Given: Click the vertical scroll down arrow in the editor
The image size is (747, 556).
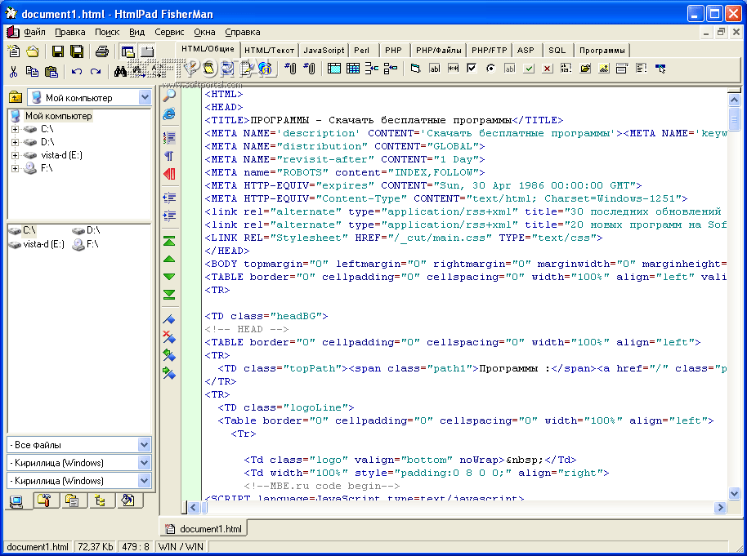Looking at the screenshot, I should (x=734, y=494).
